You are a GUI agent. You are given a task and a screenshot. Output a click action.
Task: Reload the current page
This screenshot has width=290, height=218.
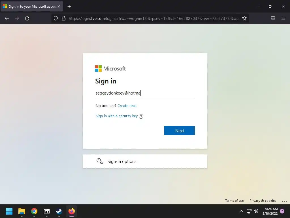(27, 18)
